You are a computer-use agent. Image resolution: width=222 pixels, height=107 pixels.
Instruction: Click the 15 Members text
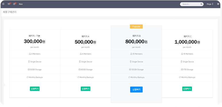[x=188, y=54]
